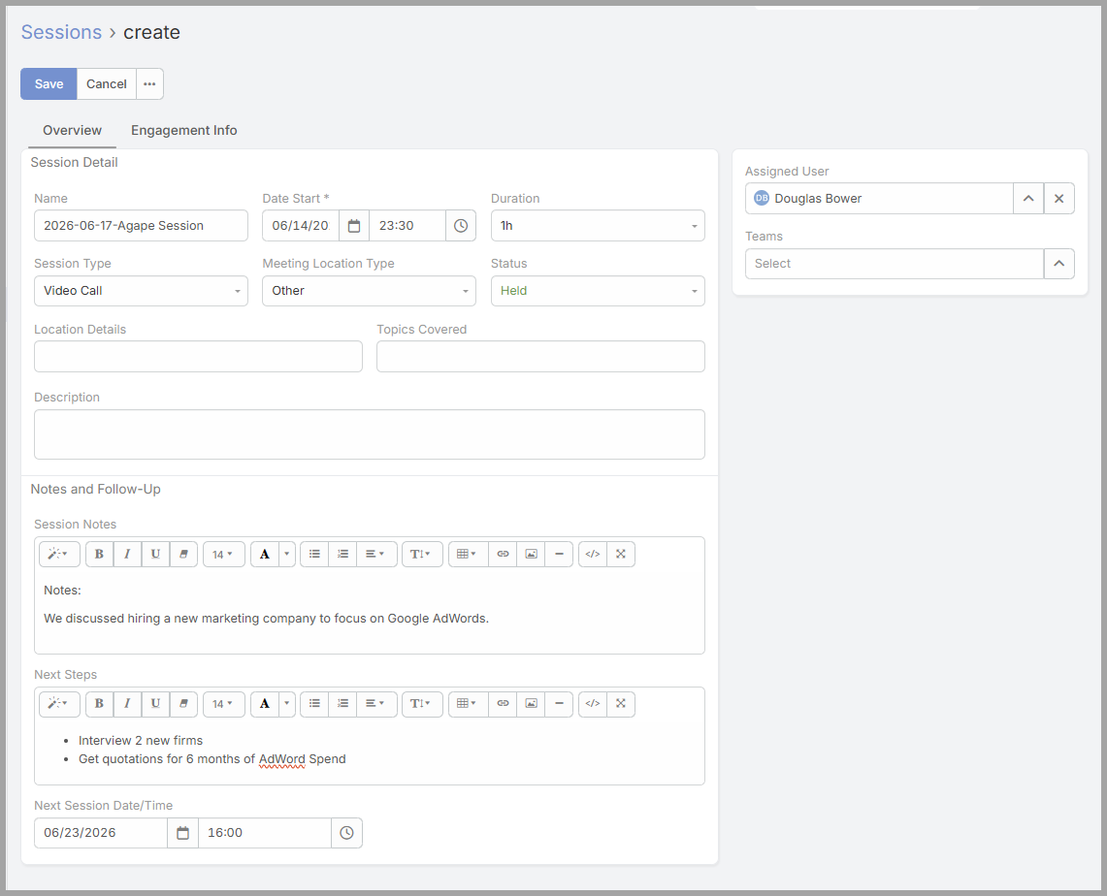This screenshot has width=1107, height=896.
Task: Insert unordered list in Next Steps
Action: coord(315,703)
